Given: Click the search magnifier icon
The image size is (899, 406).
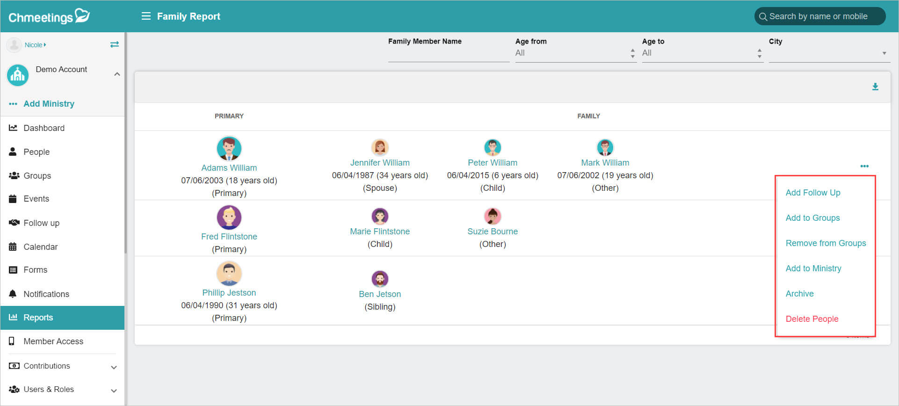Looking at the screenshot, I should [x=763, y=16].
